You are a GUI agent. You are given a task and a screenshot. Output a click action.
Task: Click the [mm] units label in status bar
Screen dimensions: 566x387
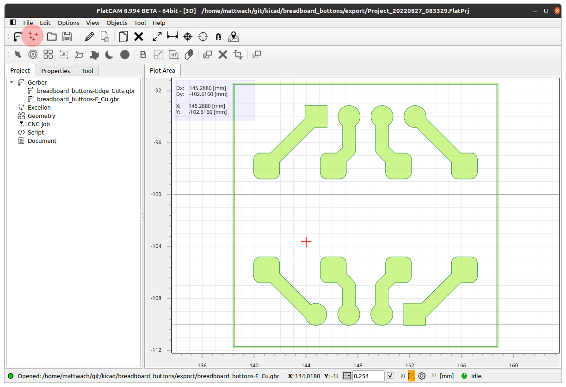click(x=447, y=376)
